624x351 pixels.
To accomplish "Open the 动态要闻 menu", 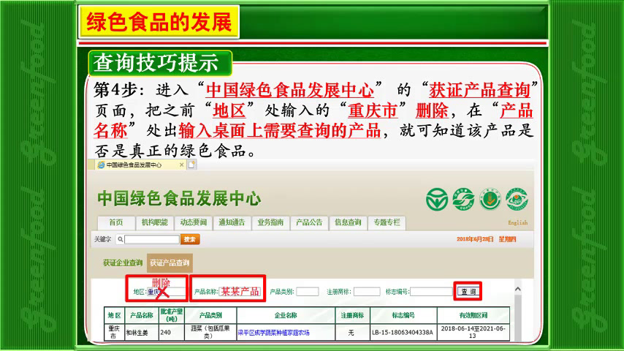I will [193, 223].
